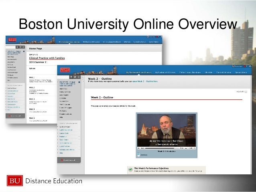The width and height of the screenshot is (256, 192).
Task: Click middle sidebar toolbar icon in Week 2 window
Action: click(x=75, y=77)
